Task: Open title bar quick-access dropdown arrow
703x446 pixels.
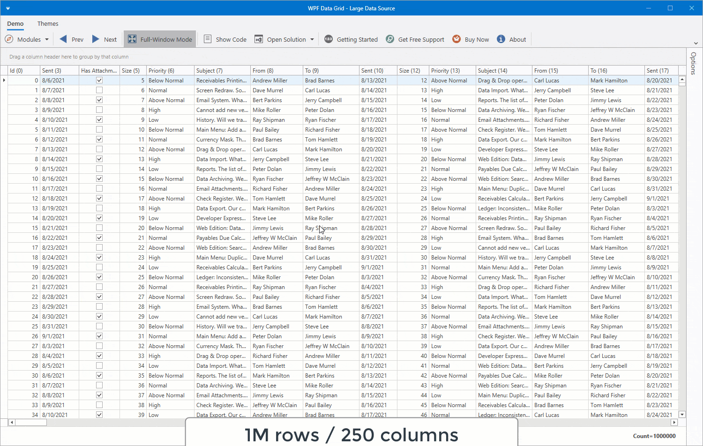Action: tap(7, 8)
